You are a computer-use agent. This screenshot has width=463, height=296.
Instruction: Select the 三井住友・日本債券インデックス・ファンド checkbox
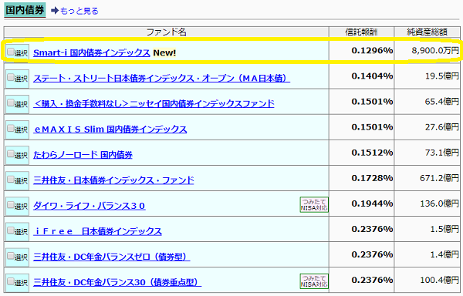tap(11, 180)
